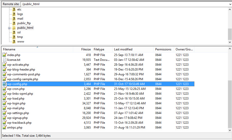Click the ssl folder question-mark icon
Screen dimensions: 232x140
click(x=14, y=32)
